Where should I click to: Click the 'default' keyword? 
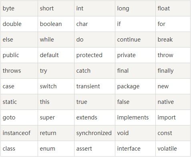click(x=49, y=55)
